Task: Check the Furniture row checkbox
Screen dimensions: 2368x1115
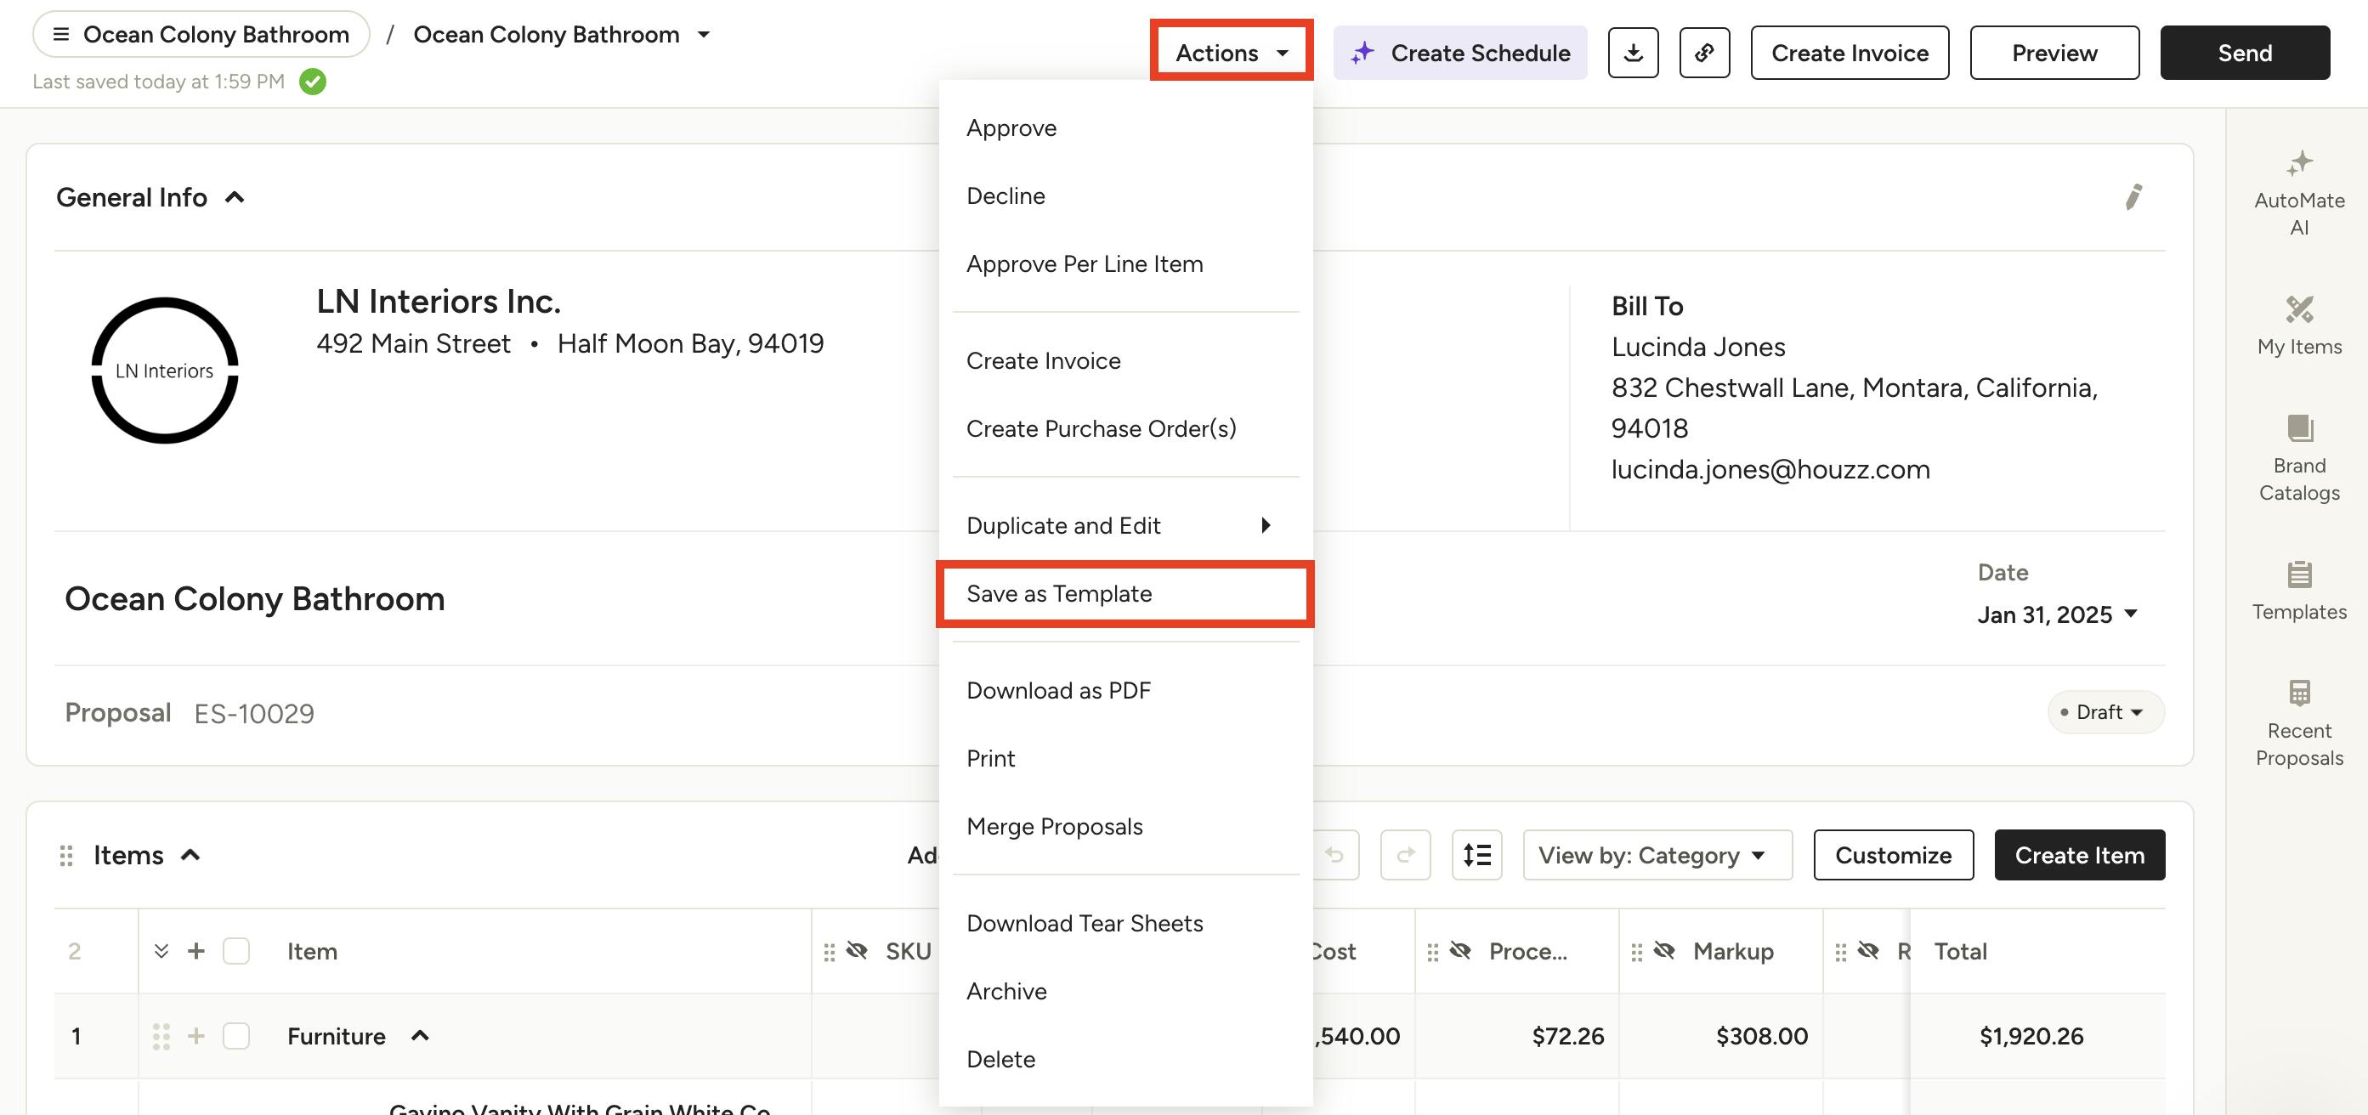Action: point(236,1036)
